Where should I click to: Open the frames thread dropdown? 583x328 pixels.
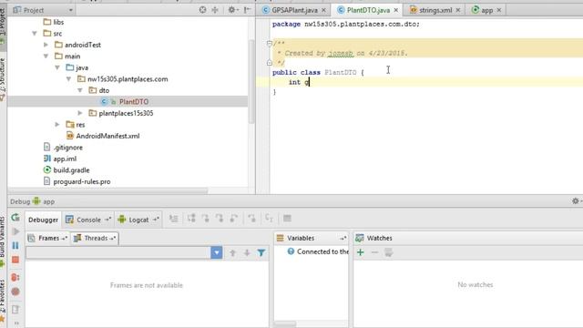[217, 253]
